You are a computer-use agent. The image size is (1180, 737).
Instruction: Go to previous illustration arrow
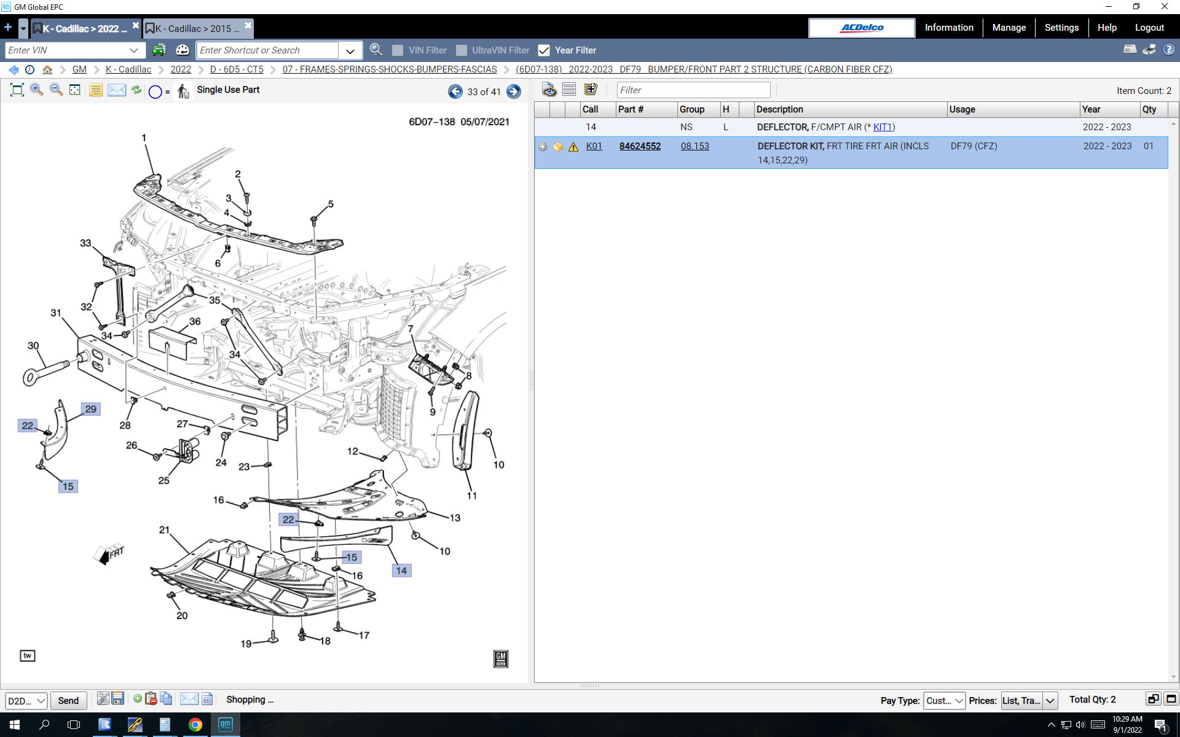(455, 92)
